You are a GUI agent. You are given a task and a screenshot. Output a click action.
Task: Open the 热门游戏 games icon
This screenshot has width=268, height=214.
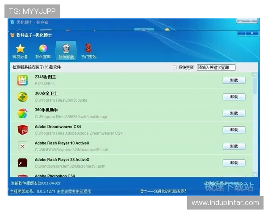[x=89, y=51]
